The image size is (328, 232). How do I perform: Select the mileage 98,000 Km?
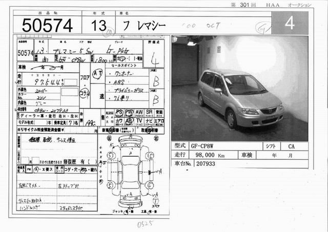click(x=210, y=155)
